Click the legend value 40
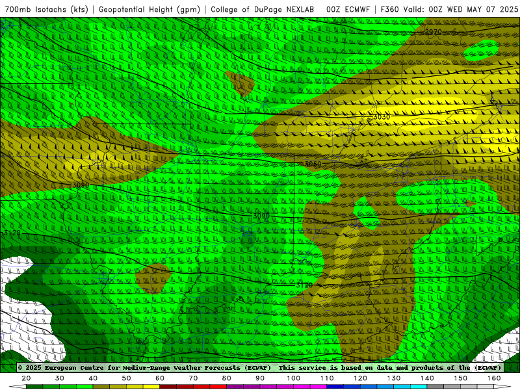This screenshot has width=520, height=390. 93,378
